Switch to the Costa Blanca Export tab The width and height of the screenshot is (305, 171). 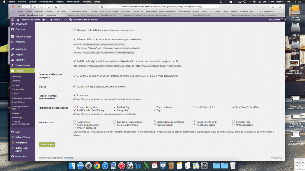201,15
